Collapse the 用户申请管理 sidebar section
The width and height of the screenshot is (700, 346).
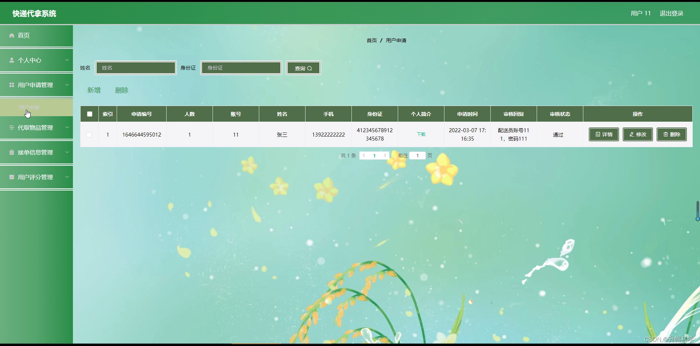click(67, 85)
